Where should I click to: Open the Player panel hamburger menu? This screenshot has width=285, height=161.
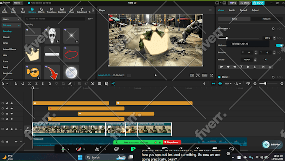[210, 10]
